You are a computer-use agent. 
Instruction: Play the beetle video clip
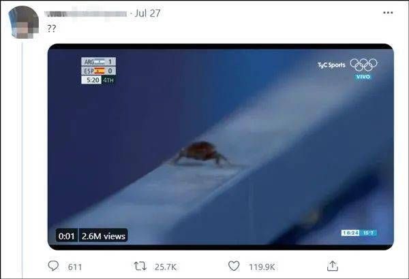point(221,147)
